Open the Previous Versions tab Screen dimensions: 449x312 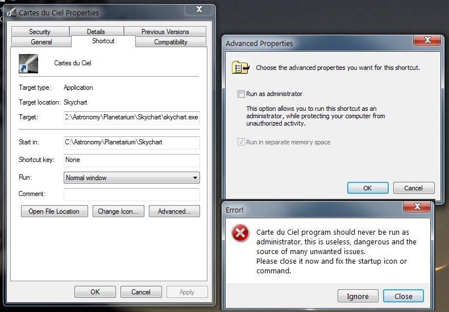pos(165,31)
